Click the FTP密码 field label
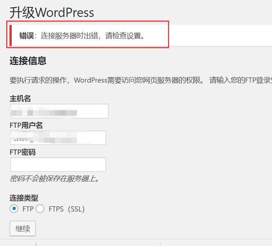The height and width of the screenshot is (246, 272). coord(23,152)
